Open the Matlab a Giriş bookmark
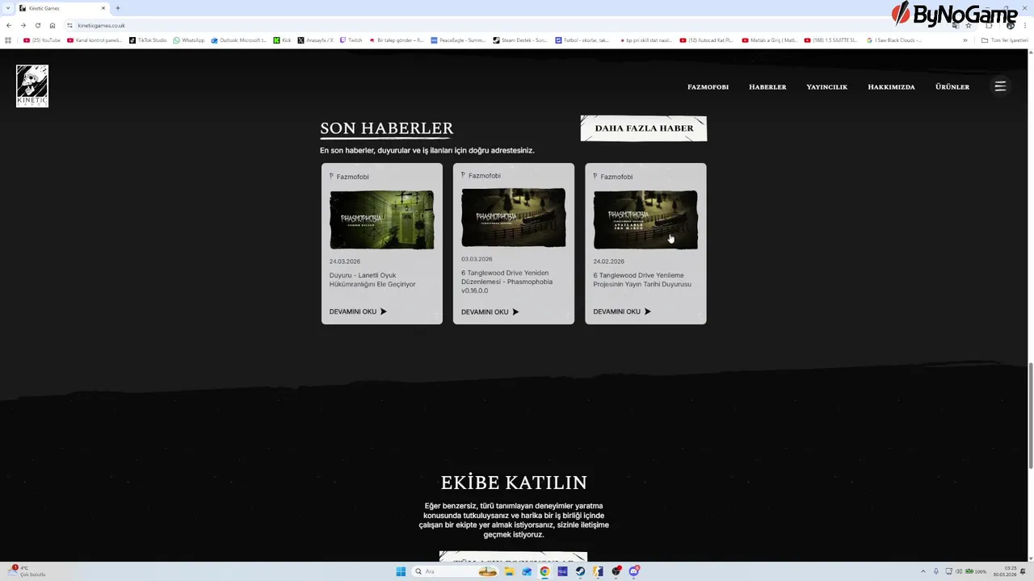 pos(769,40)
